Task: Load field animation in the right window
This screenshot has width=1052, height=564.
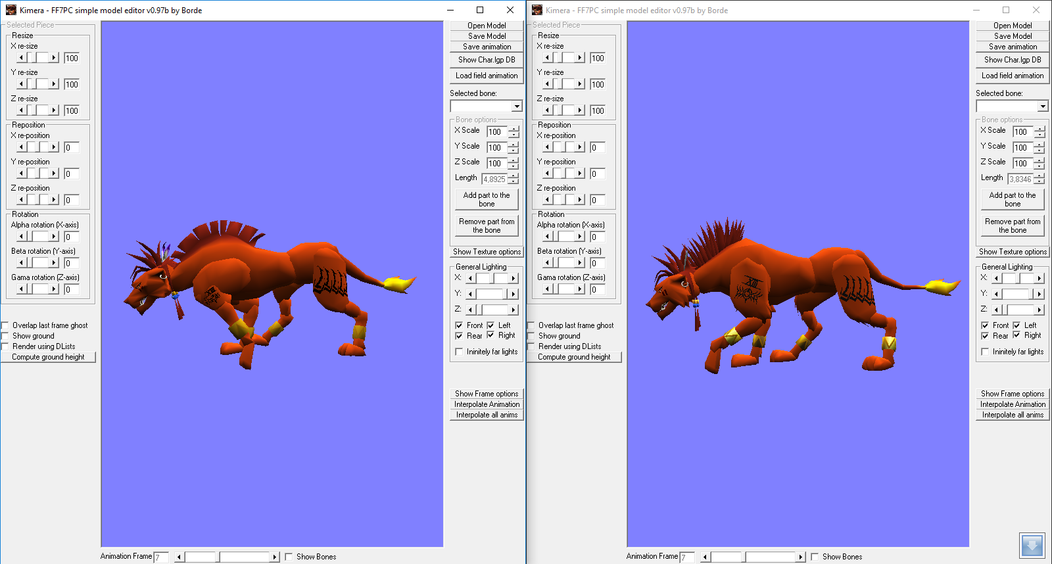Action: (x=1013, y=76)
